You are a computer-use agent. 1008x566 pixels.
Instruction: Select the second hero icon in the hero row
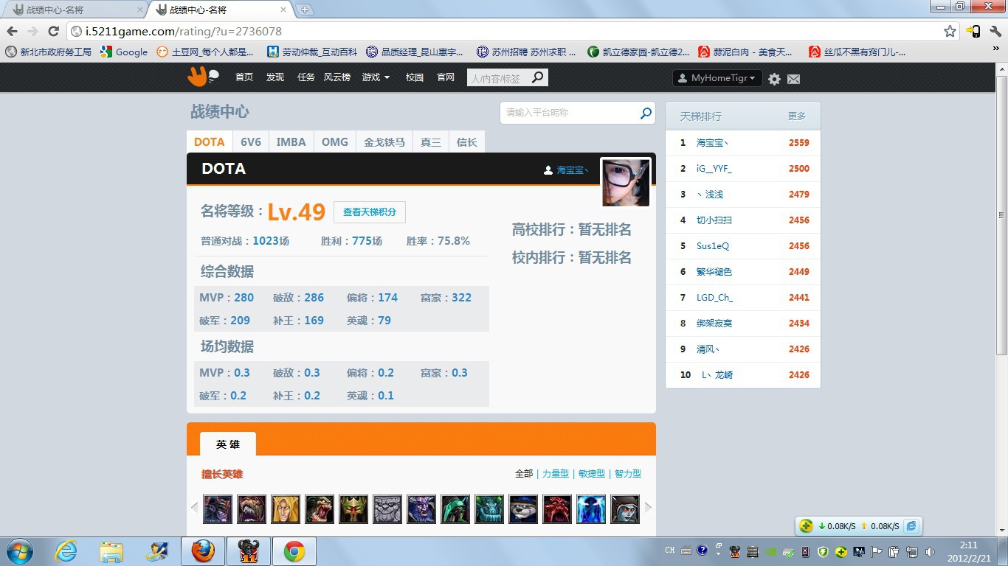pos(252,509)
